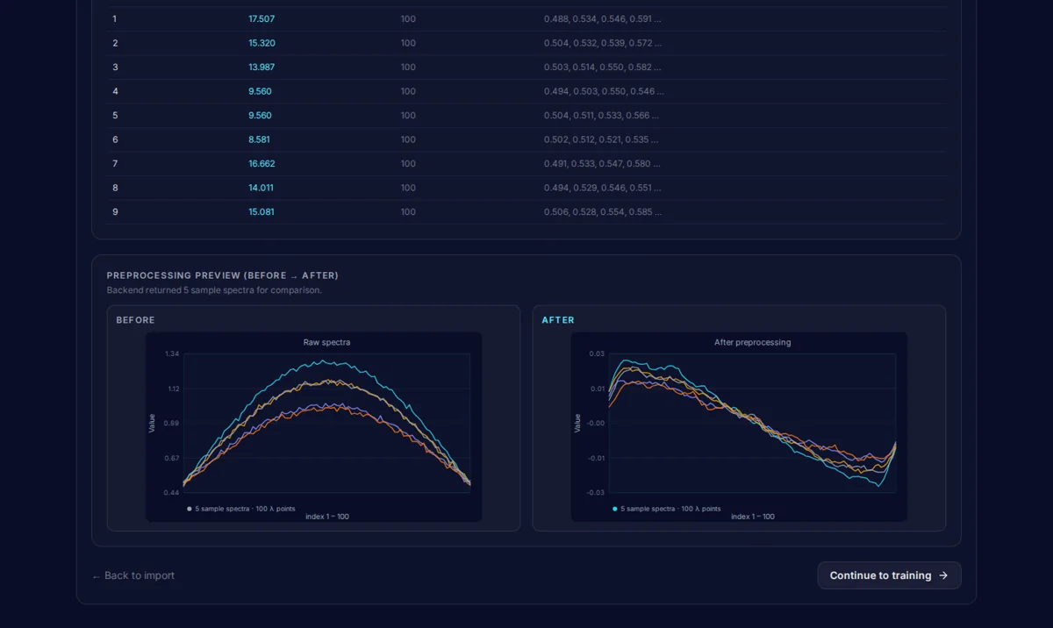Click the AFTER panel label

558,320
